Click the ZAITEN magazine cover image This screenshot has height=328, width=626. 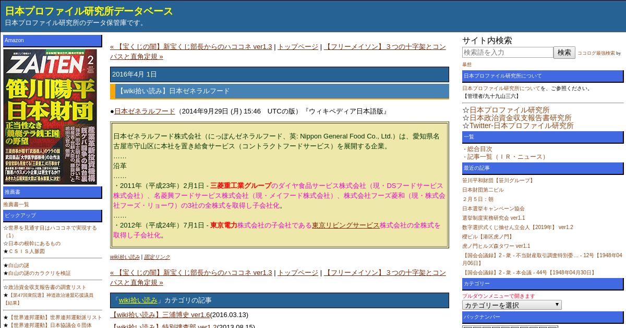coord(51,116)
